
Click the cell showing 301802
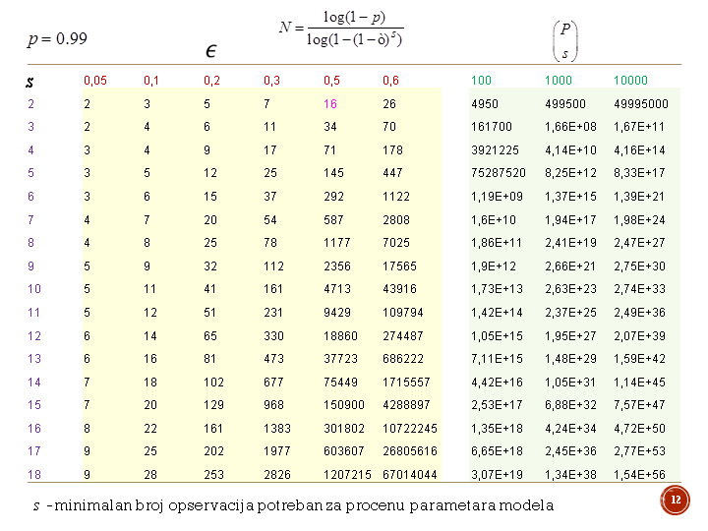tap(344, 429)
